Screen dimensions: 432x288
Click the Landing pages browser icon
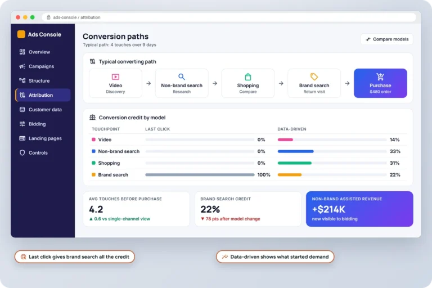(22, 138)
